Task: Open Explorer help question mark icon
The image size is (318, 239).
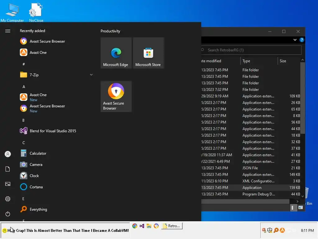Action: click(302, 40)
